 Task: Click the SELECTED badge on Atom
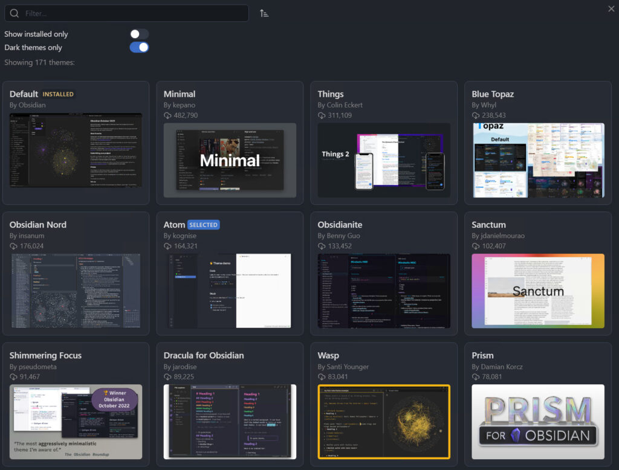pos(203,225)
